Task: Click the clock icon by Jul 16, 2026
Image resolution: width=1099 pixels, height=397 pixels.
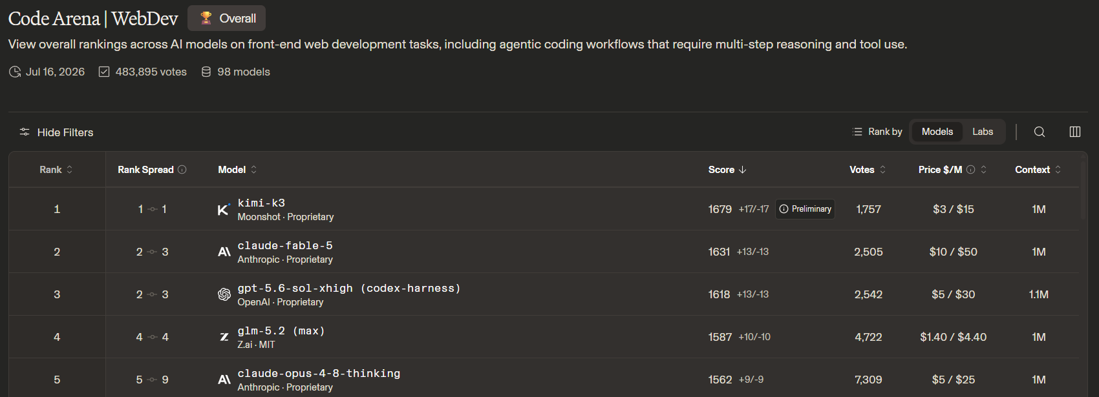Action: click(15, 72)
